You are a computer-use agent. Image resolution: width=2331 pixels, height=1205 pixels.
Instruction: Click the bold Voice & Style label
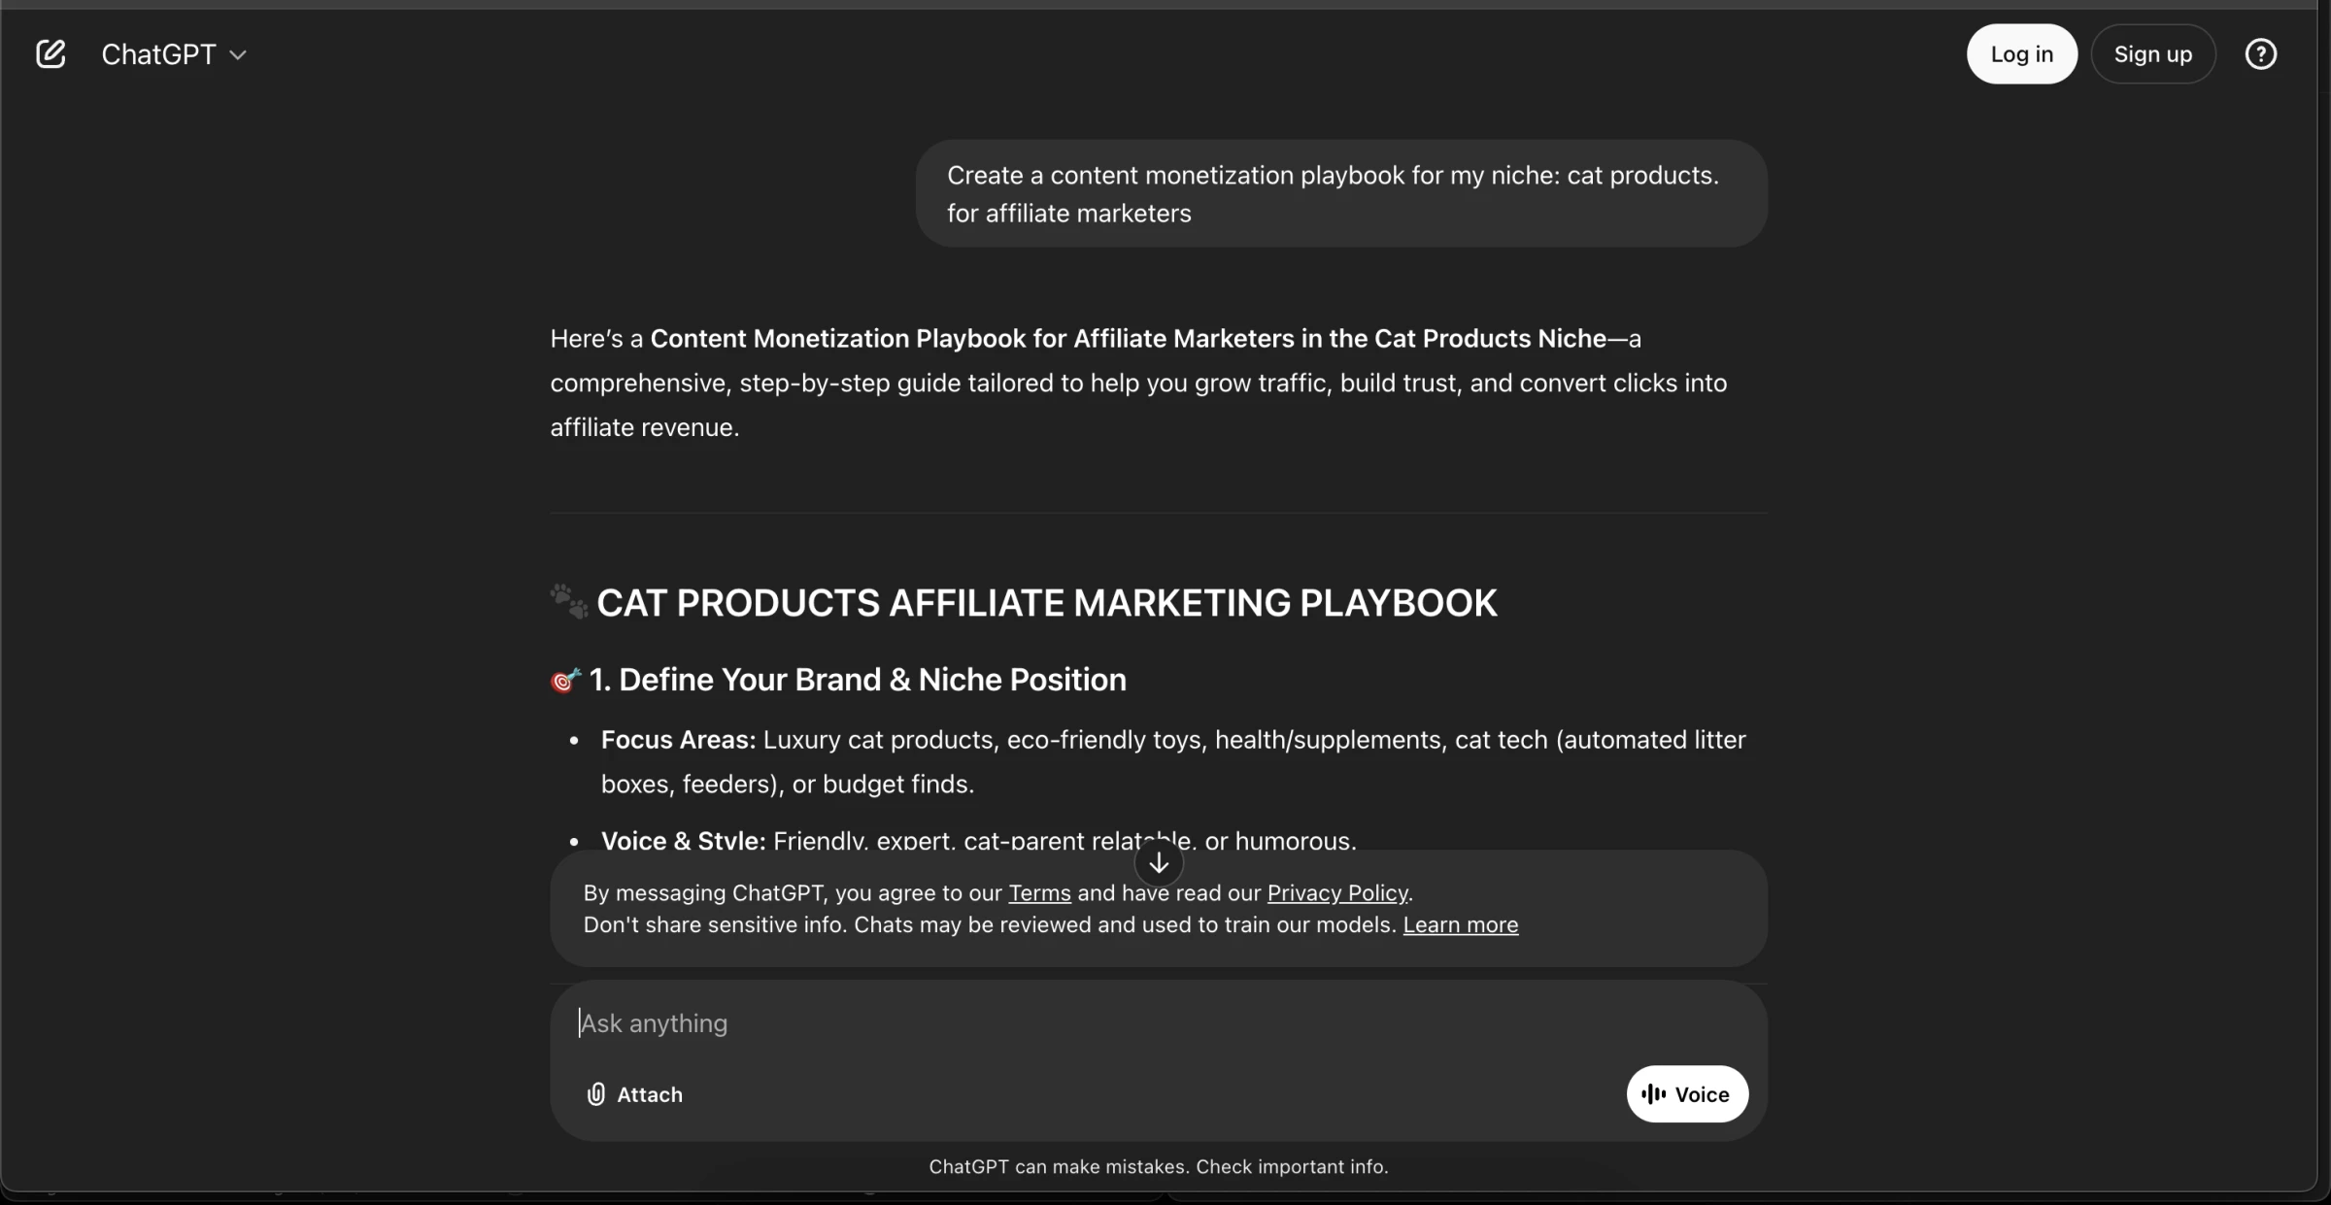pyautogui.click(x=683, y=841)
